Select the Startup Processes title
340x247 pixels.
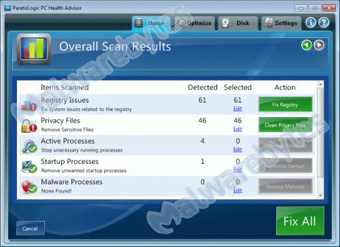pyautogui.click(x=70, y=161)
